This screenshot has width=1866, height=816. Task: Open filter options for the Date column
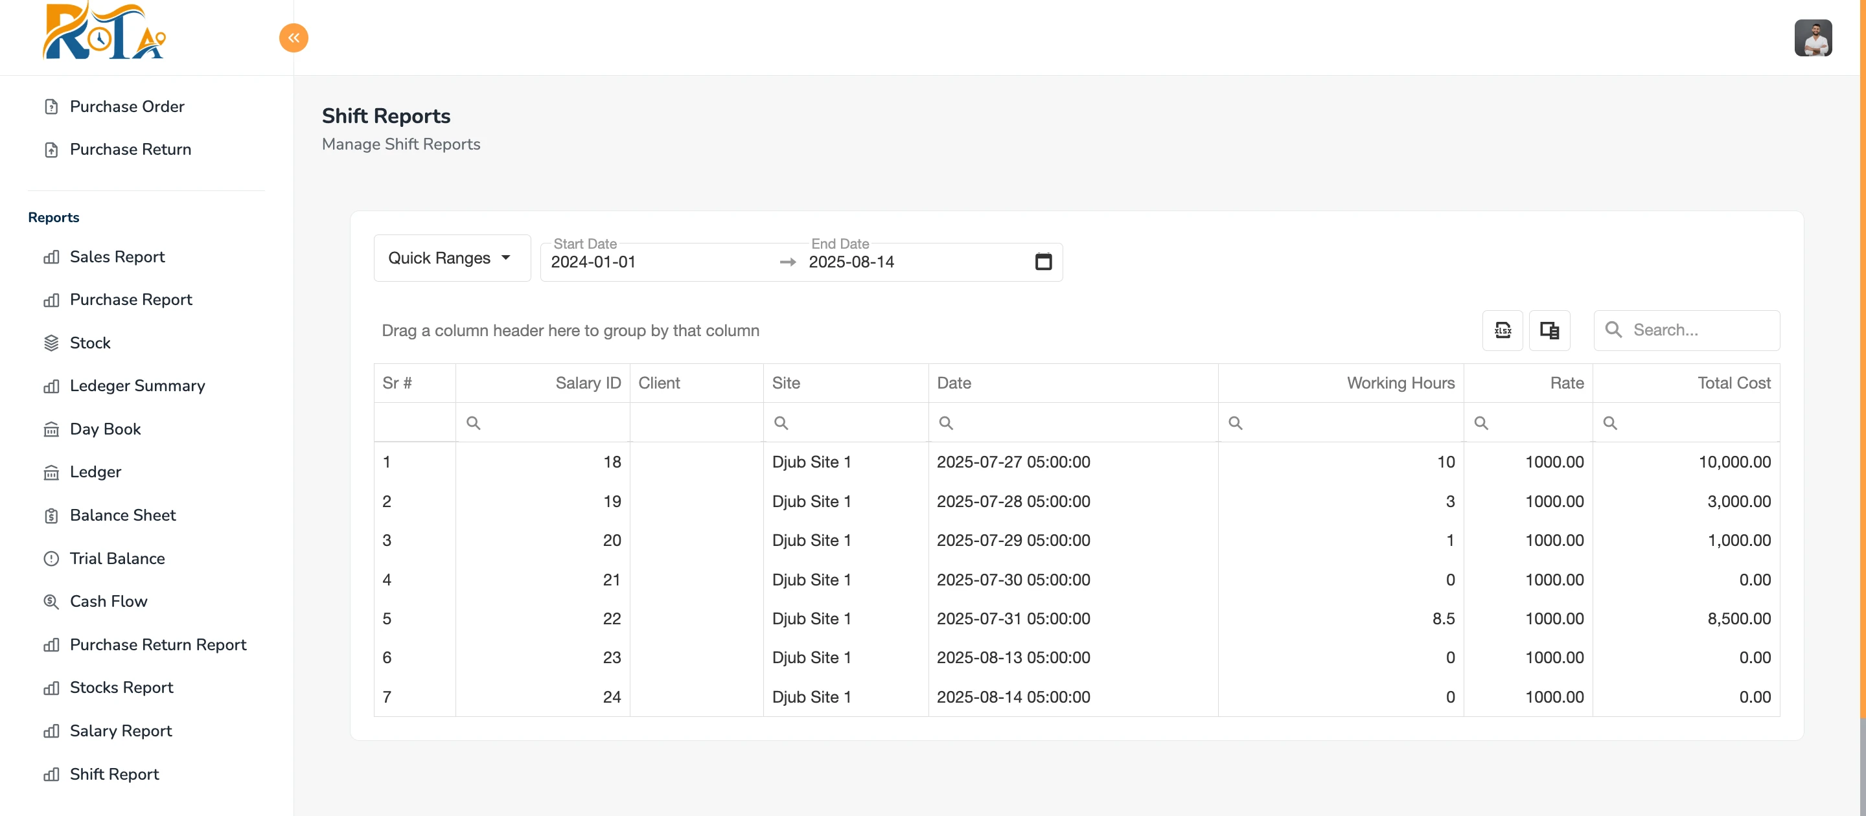(945, 423)
